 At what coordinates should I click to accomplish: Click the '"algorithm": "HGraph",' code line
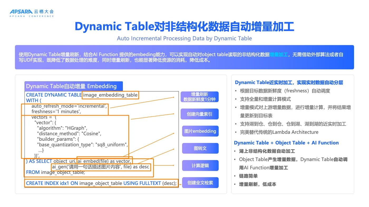coord(62,128)
